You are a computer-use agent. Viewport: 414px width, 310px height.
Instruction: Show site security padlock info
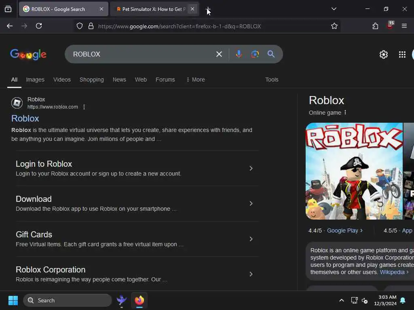(x=91, y=26)
